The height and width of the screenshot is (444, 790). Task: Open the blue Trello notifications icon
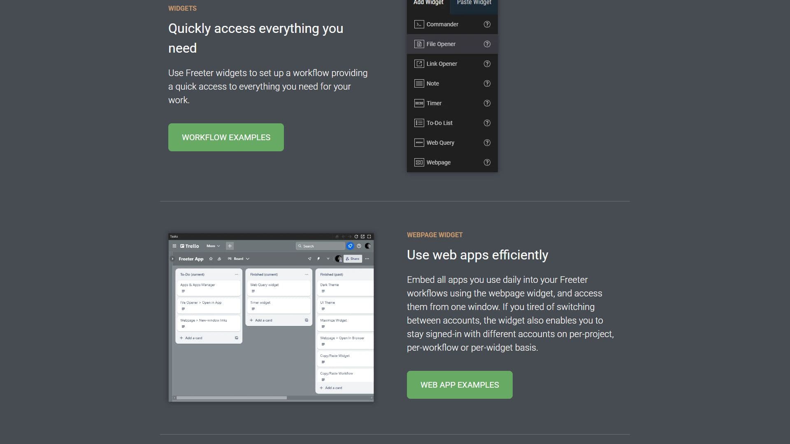(350, 246)
